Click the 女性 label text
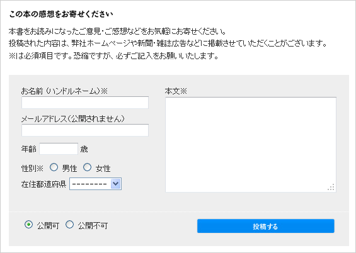This screenshot has height=253, width=356. coord(103,169)
